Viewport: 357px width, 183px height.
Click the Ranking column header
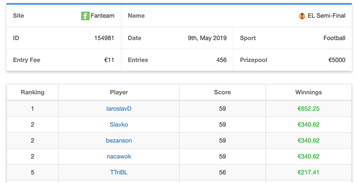pos(33,92)
